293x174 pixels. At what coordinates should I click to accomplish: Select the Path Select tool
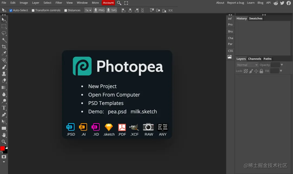4,122
